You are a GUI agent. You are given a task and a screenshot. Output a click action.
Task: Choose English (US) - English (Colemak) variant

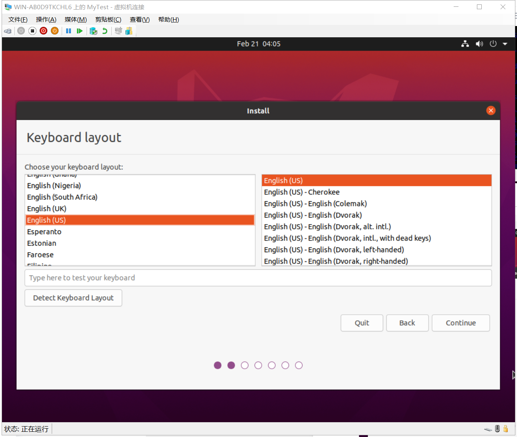pyautogui.click(x=377, y=204)
